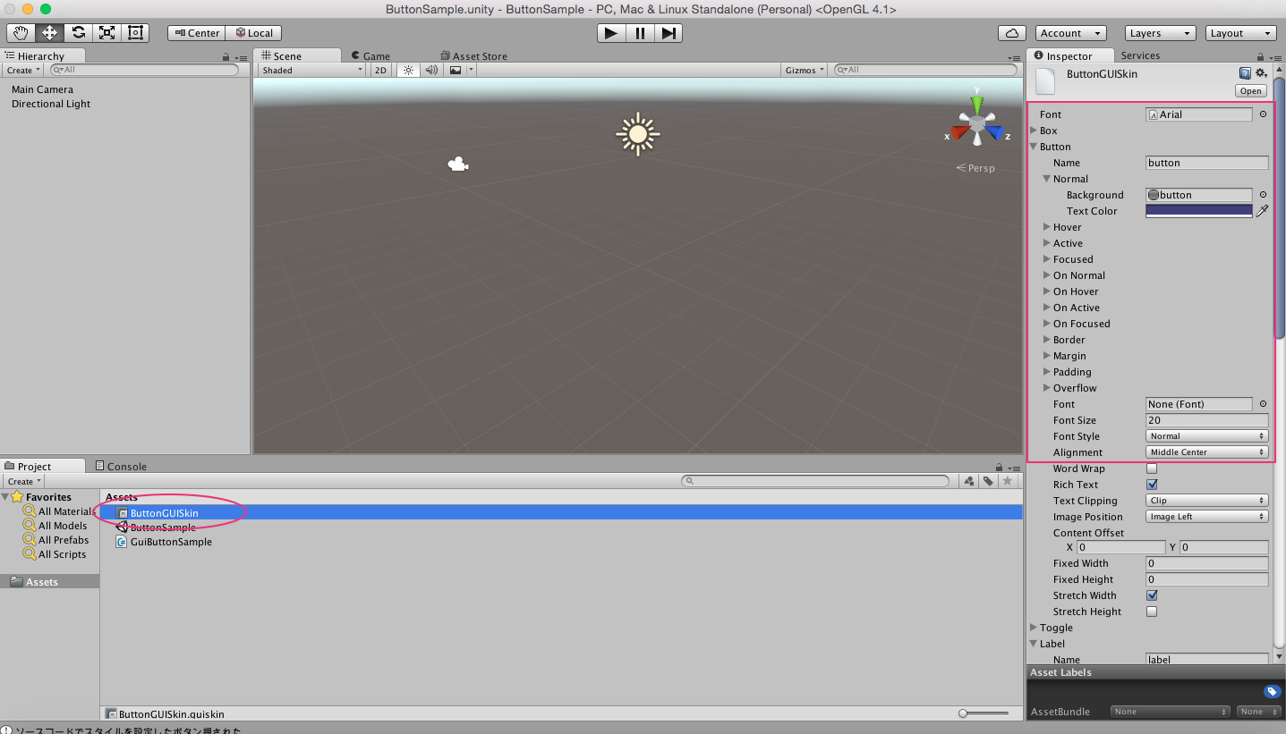Select the GuiButtonSample script asset
The height and width of the screenshot is (734, 1286).
[171, 542]
